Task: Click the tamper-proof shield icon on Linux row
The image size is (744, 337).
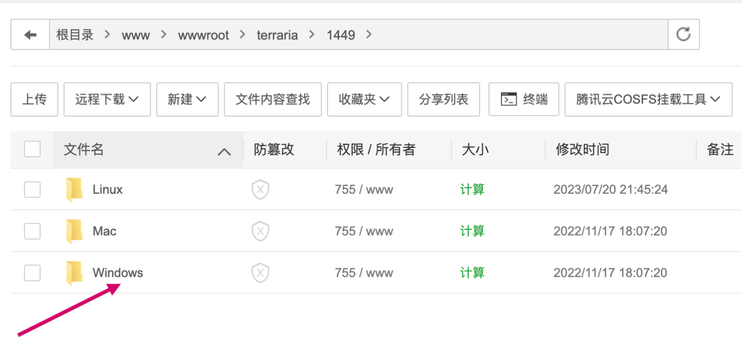Action: 260,190
